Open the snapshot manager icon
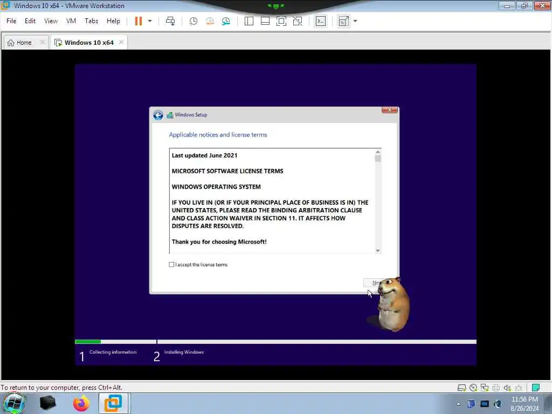This screenshot has width=552, height=414. click(x=226, y=21)
